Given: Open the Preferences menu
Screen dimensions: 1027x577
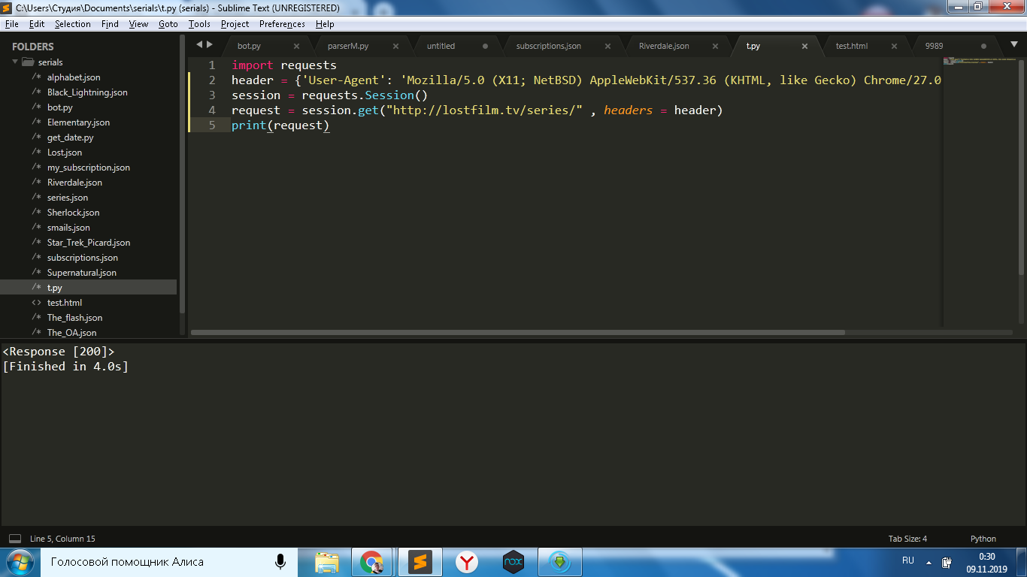Looking at the screenshot, I should click(x=282, y=24).
